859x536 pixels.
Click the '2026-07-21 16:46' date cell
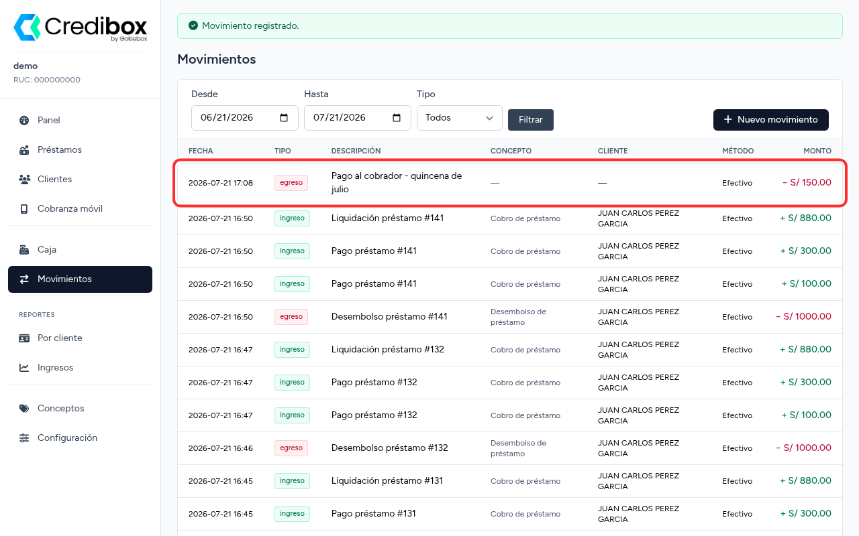[221, 448]
